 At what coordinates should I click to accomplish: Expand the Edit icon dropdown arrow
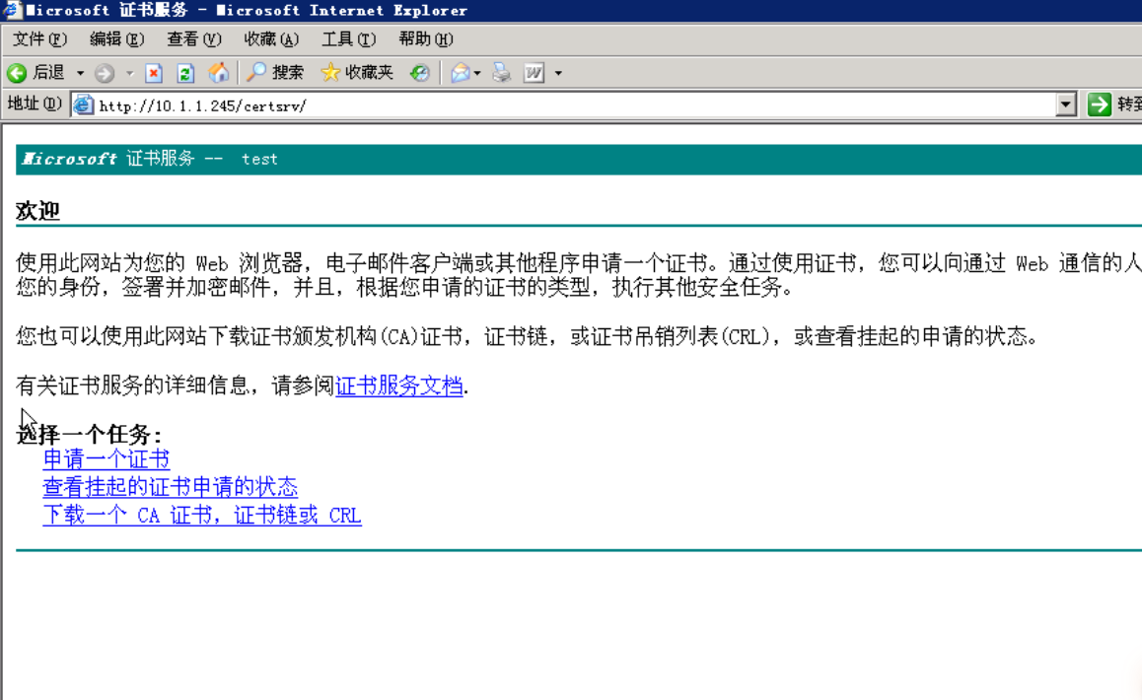click(558, 74)
